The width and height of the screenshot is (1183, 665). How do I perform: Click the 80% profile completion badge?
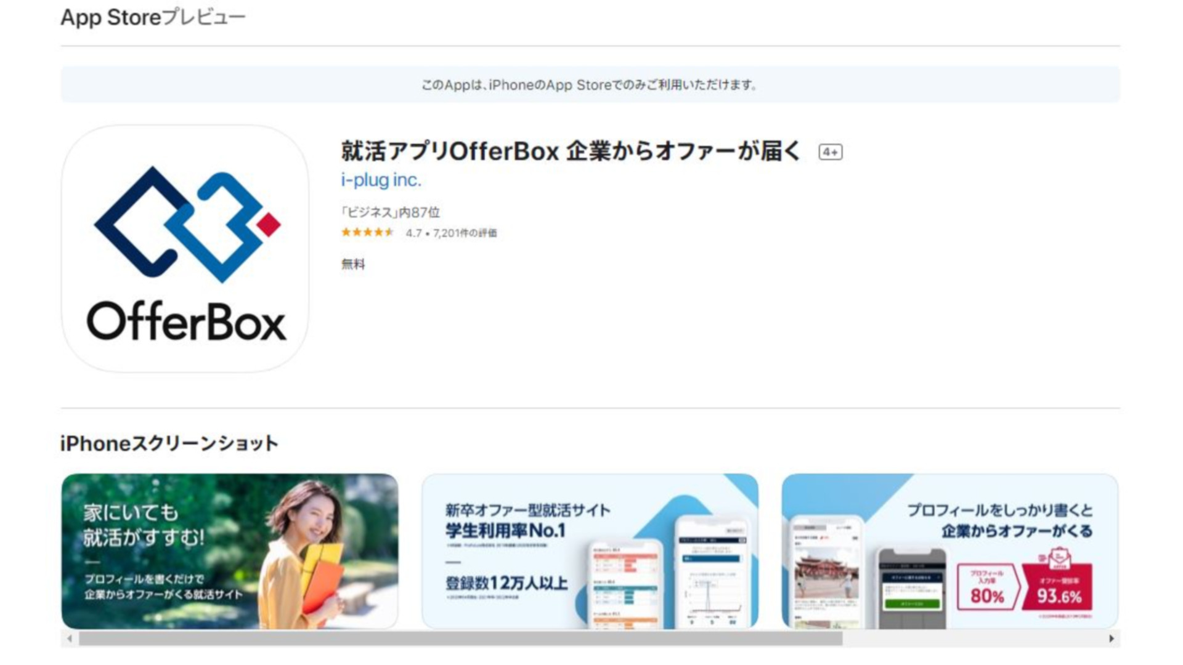(x=986, y=587)
